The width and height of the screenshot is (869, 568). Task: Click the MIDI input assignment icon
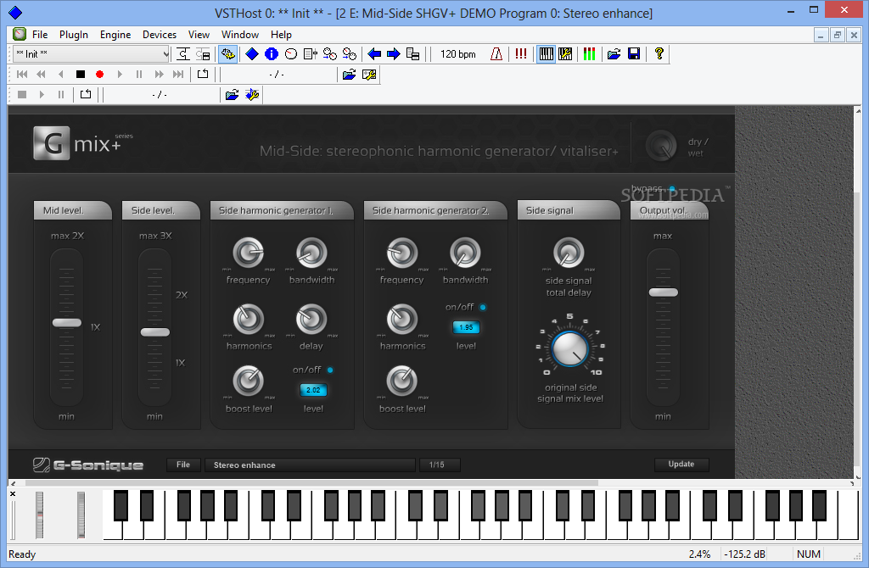tap(330, 53)
